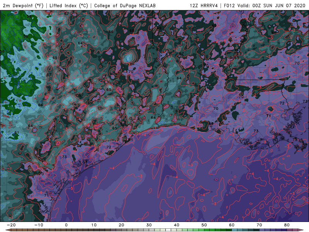
Task: Click the '40' color scale label
Action: pos(177,225)
